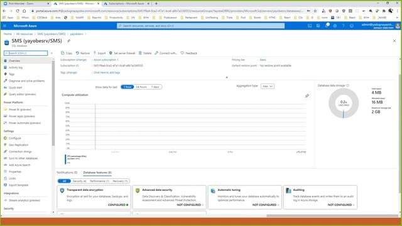This screenshot has width=402, height=226.
Task: Click the Feedback heart command
Action: [x=188, y=53]
